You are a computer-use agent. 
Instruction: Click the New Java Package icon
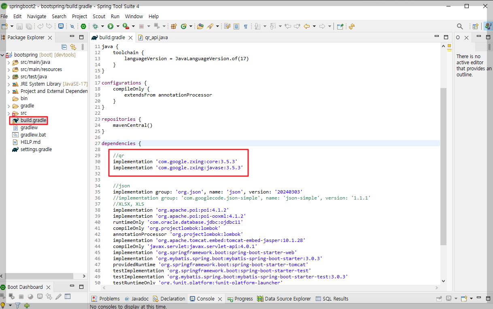pos(173,26)
